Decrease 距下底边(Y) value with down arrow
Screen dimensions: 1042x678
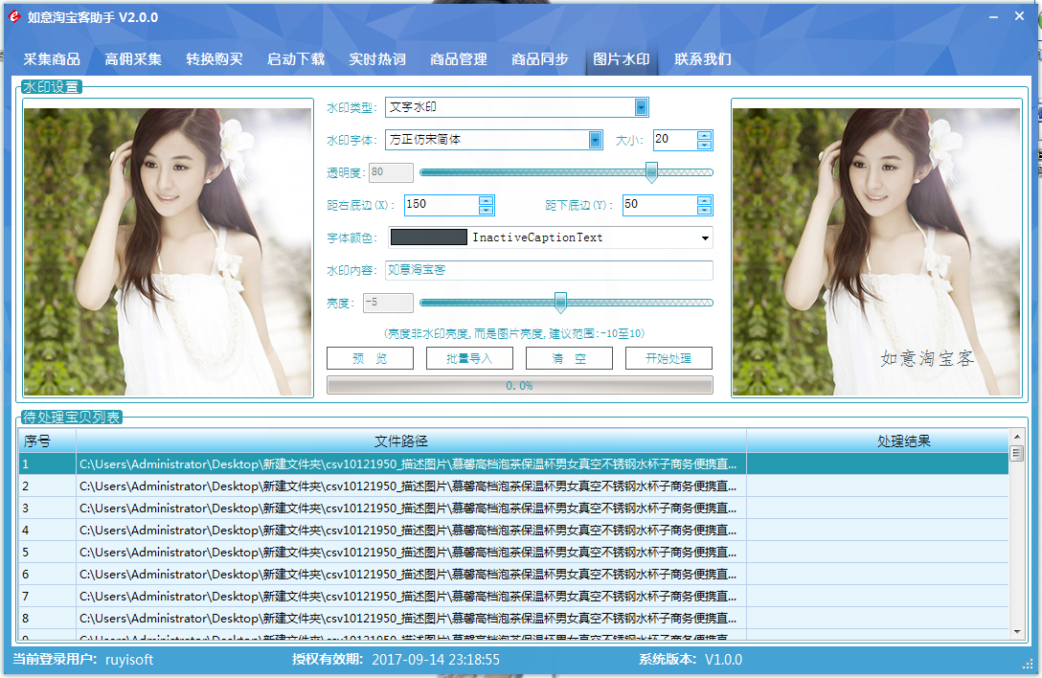pyautogui.click(x=705, y=210)
